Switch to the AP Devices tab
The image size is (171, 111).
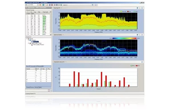tap(40, 66)
